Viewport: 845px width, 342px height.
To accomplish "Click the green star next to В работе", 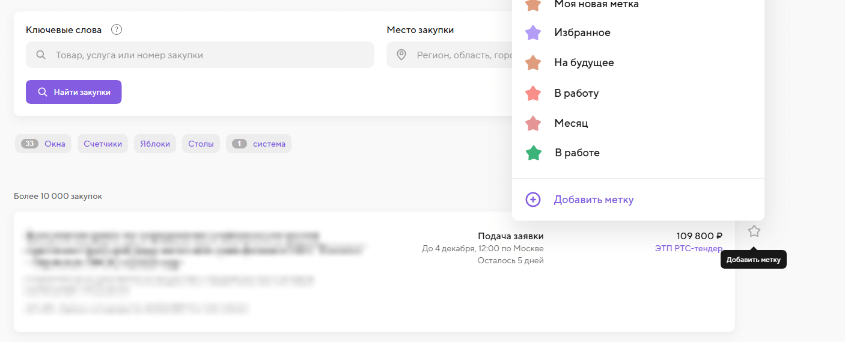I will click(533, 153).
